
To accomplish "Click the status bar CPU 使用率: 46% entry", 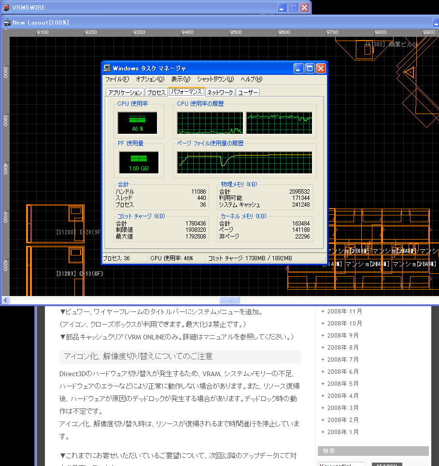I will (171, 258).
